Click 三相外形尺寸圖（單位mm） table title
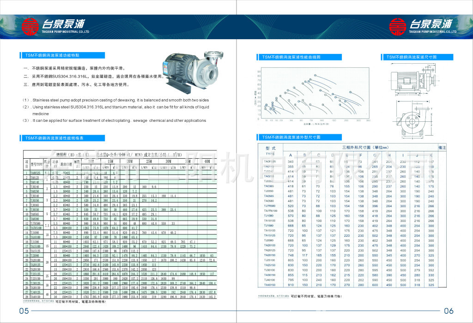The width and height of the screenshot is (473, 323). (x=365, y=147)
